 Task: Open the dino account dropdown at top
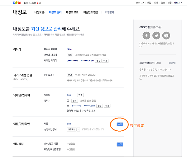(x=140, y=3)
